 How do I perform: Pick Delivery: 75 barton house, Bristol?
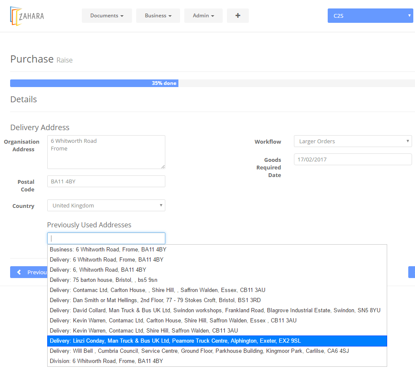(217, 280)
